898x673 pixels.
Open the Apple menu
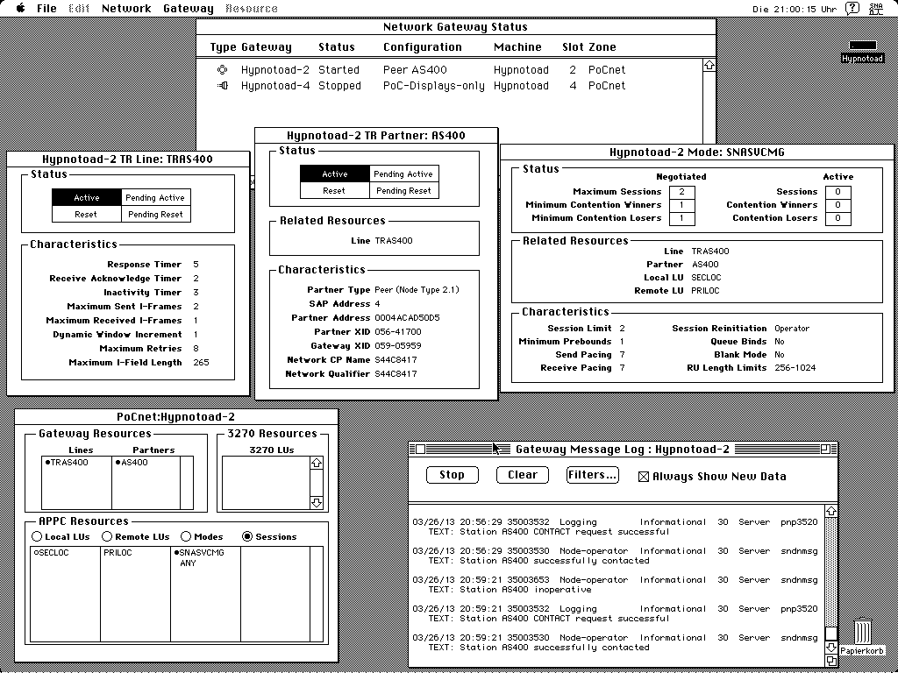(x=21, y=9)
